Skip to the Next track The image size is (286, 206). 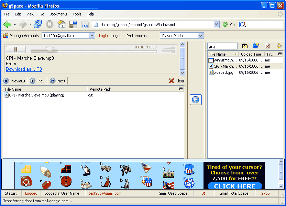pyautogui.click(x=58, y=81)
